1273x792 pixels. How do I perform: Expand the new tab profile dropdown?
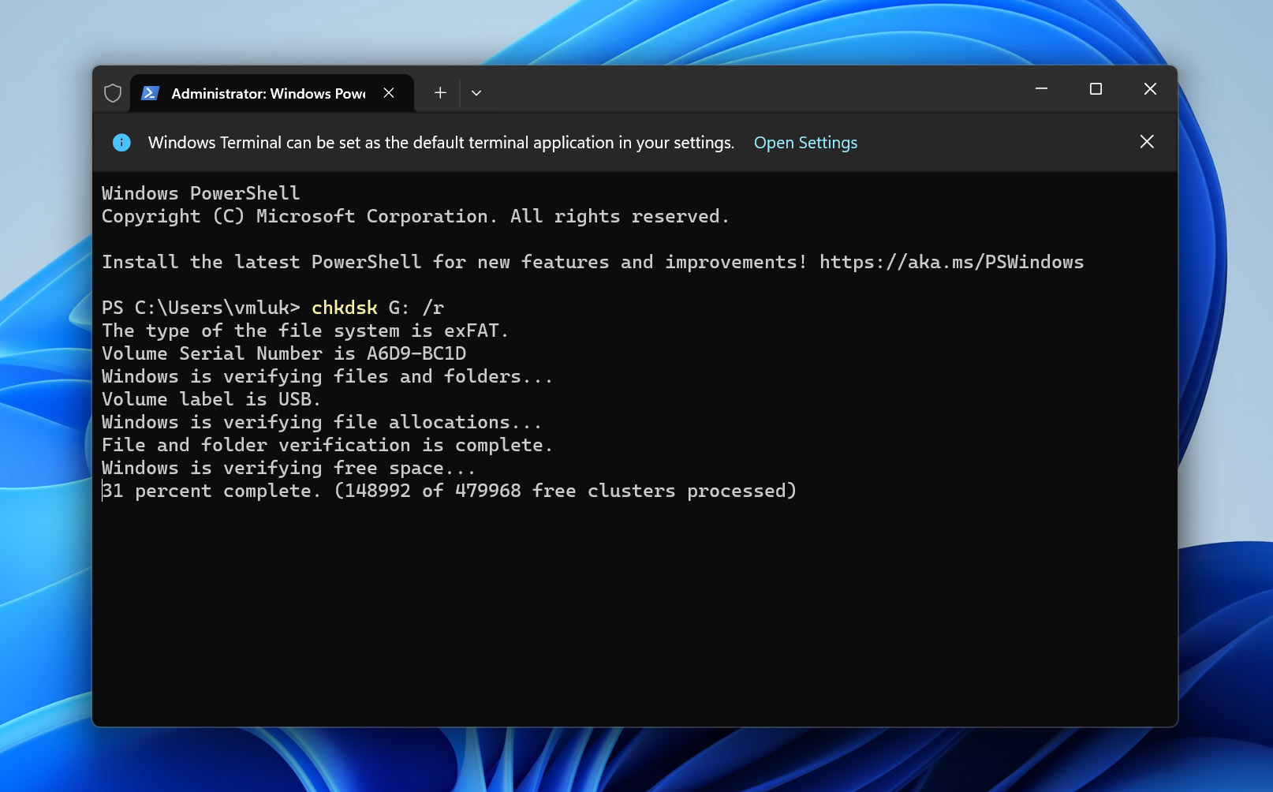point(476,93)
